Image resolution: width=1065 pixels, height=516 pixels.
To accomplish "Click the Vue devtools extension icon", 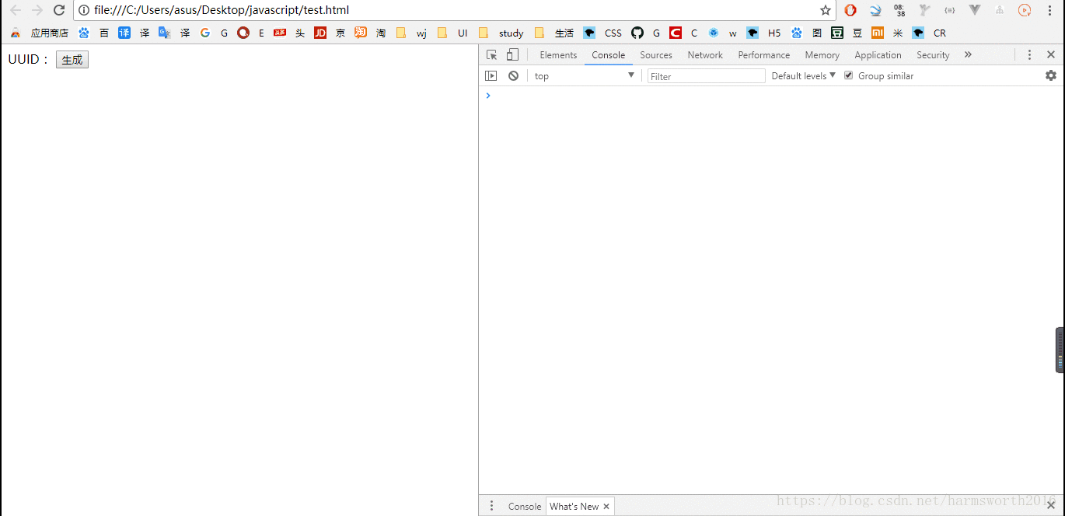I will pyautogui.click(x=975, y=10).
